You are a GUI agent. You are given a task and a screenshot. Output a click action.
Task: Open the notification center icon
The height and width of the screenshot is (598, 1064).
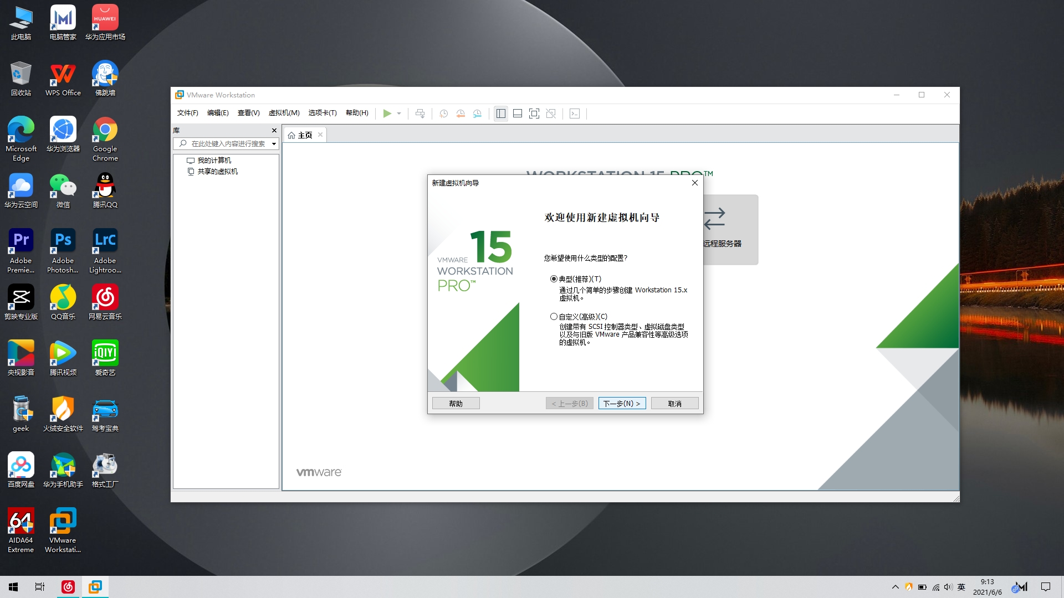click(x=1046, y=587)
